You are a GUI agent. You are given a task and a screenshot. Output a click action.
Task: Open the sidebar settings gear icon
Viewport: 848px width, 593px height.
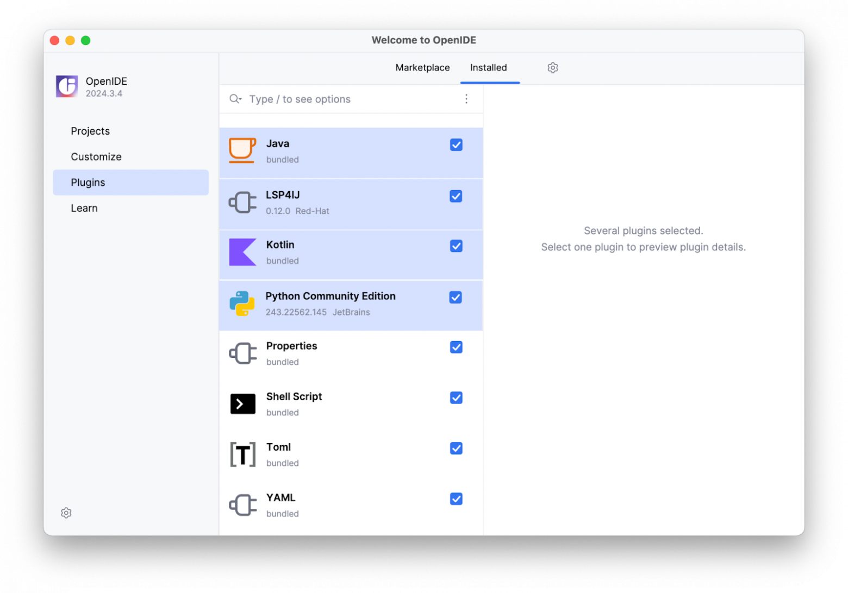pyautogui.click(x=66, y=513)
